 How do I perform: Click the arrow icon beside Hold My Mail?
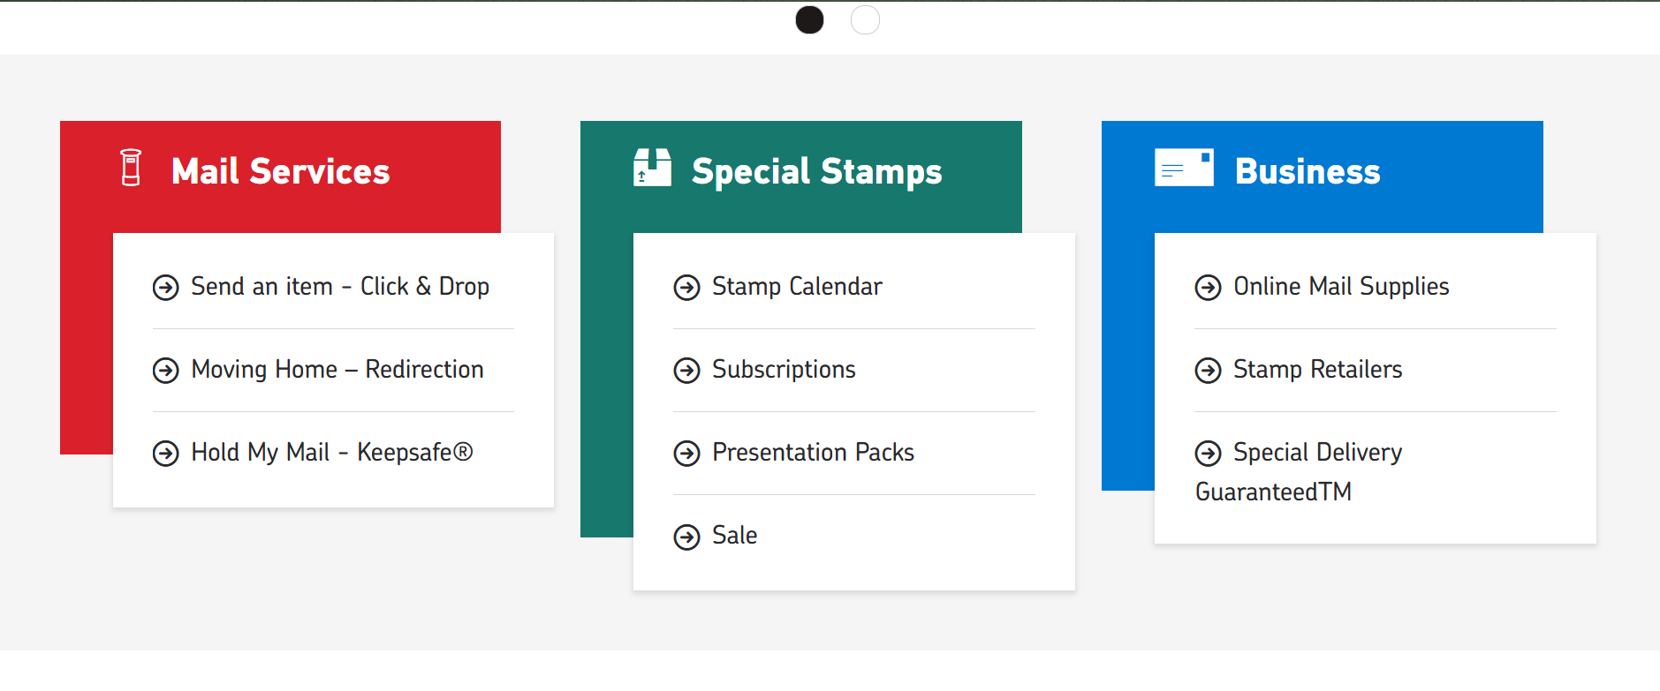165,454
